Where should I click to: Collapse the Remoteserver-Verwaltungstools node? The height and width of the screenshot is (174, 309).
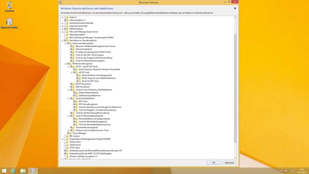(x=62, y=41)
